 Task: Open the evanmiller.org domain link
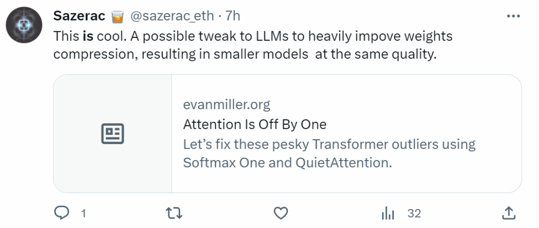click(227, 105)
